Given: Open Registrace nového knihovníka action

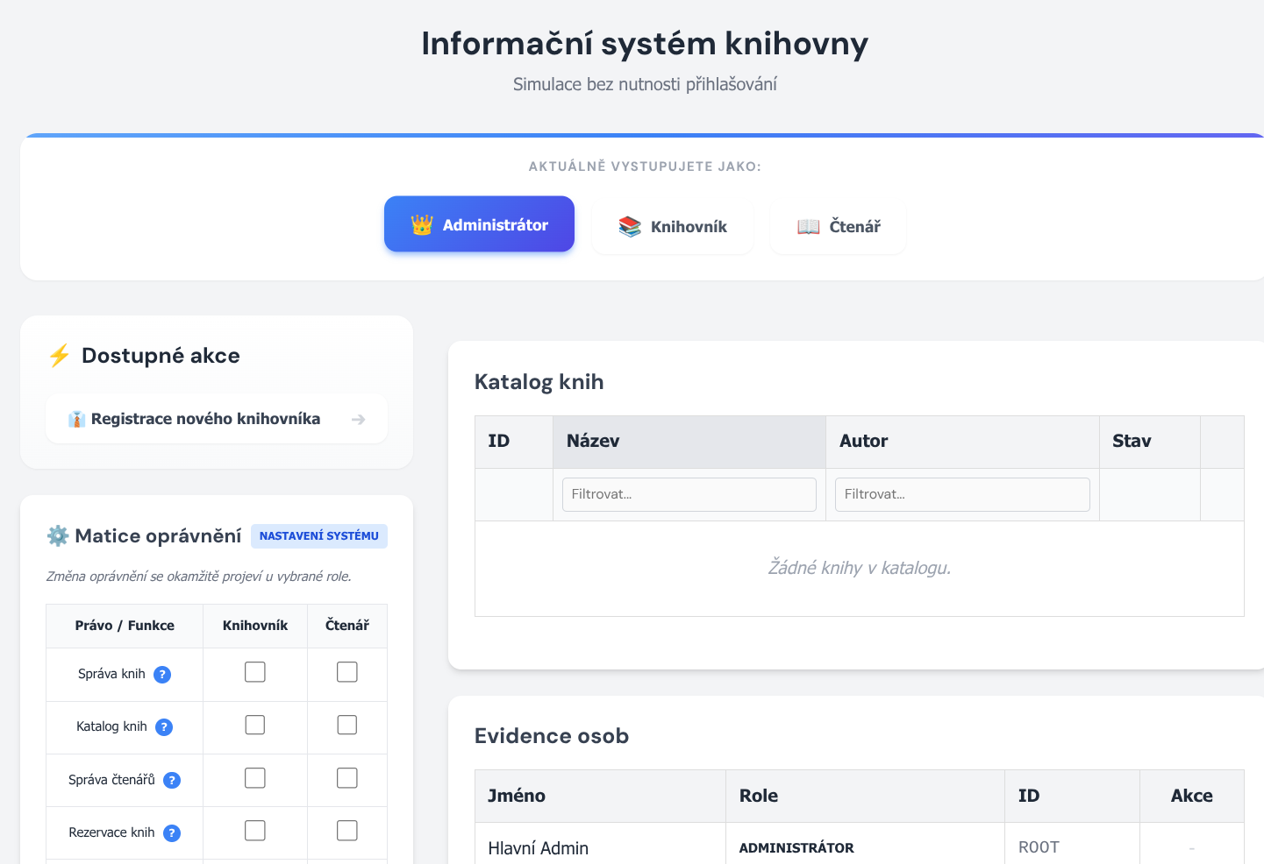Looking at the screenshot, I should coord(217,419).
